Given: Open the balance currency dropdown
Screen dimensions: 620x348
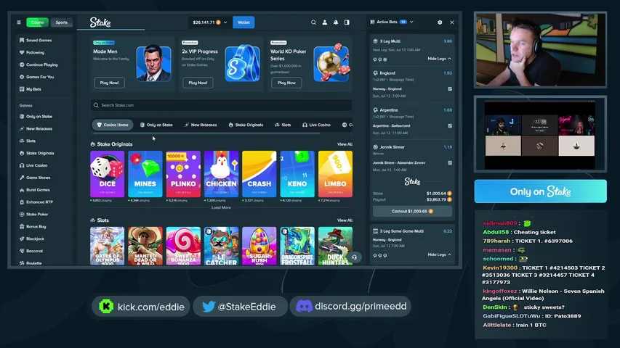Looking at the screenshot, I should (x=210, y=22).
